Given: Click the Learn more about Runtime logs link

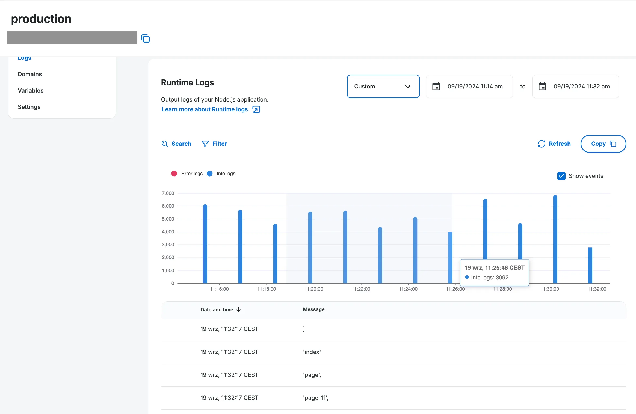Looking at the screenshot, I should [210, 109].
